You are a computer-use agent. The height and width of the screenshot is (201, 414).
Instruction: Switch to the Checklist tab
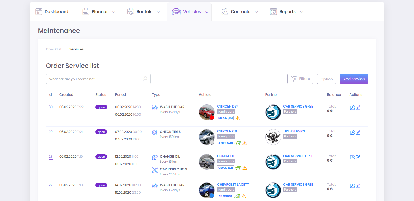point(54,49)
